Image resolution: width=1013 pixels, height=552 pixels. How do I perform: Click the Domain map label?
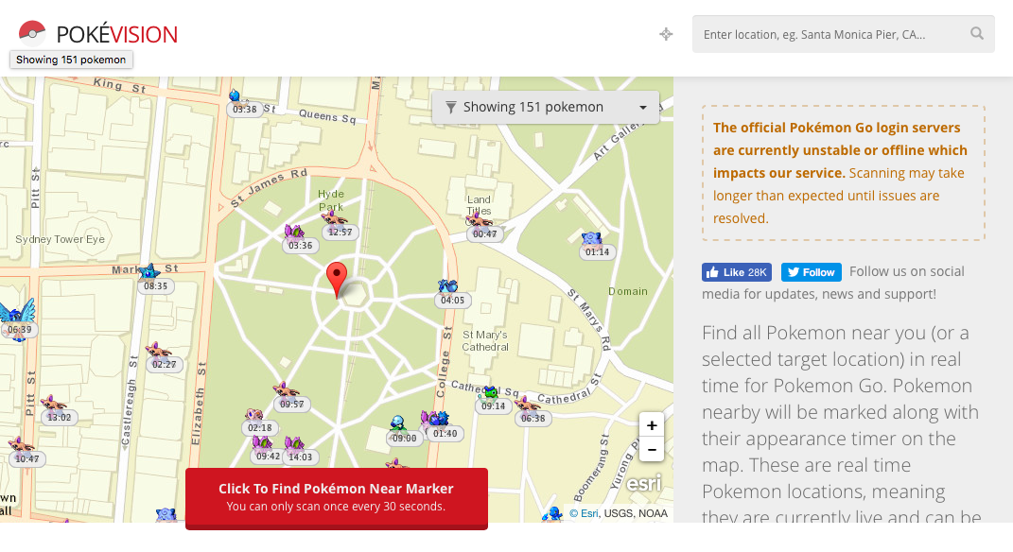coord(628,291)
